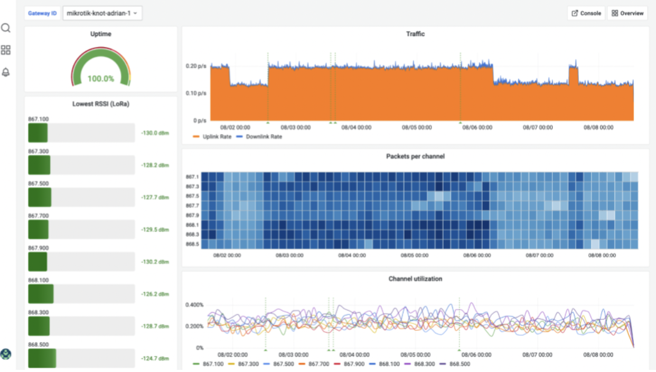Click the 868.100 RSSI bar gauge
656x372 pixels.
tap(81, 294)
